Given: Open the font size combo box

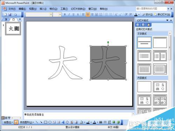Looking at the screenshot, I should tap(57, 15).
